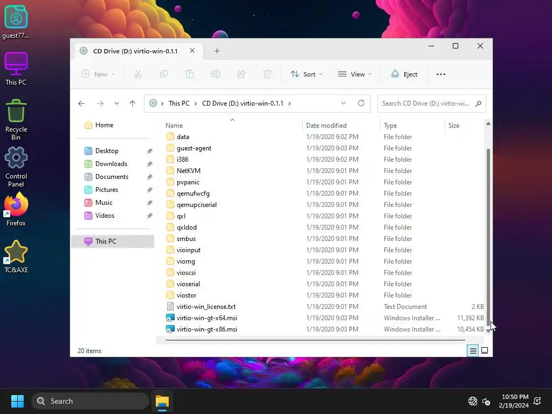Viewport: 552px width, 414px height.
Task: Click network globe tray icon
Action: coord(472,401)
